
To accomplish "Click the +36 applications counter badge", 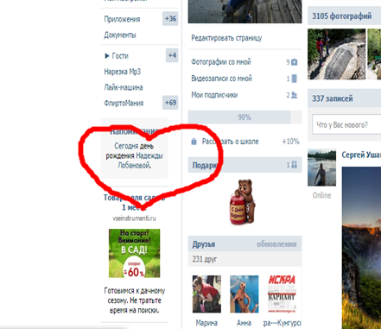I will pyautogui.click(x=170, y=19).
